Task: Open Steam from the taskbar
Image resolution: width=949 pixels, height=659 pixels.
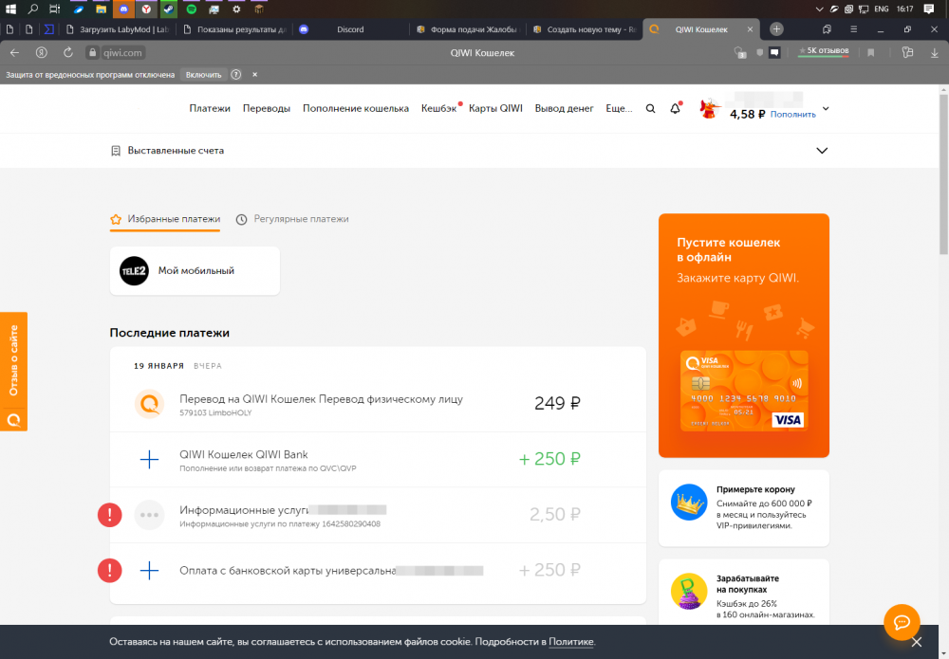Action: click(169, 9)
